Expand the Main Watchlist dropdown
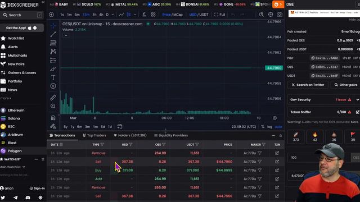The width and height of the screenshot is (360, 202). point(12,167)
